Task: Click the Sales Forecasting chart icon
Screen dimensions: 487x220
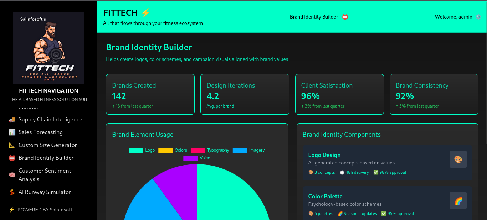Action: click(x=12, y=132)
